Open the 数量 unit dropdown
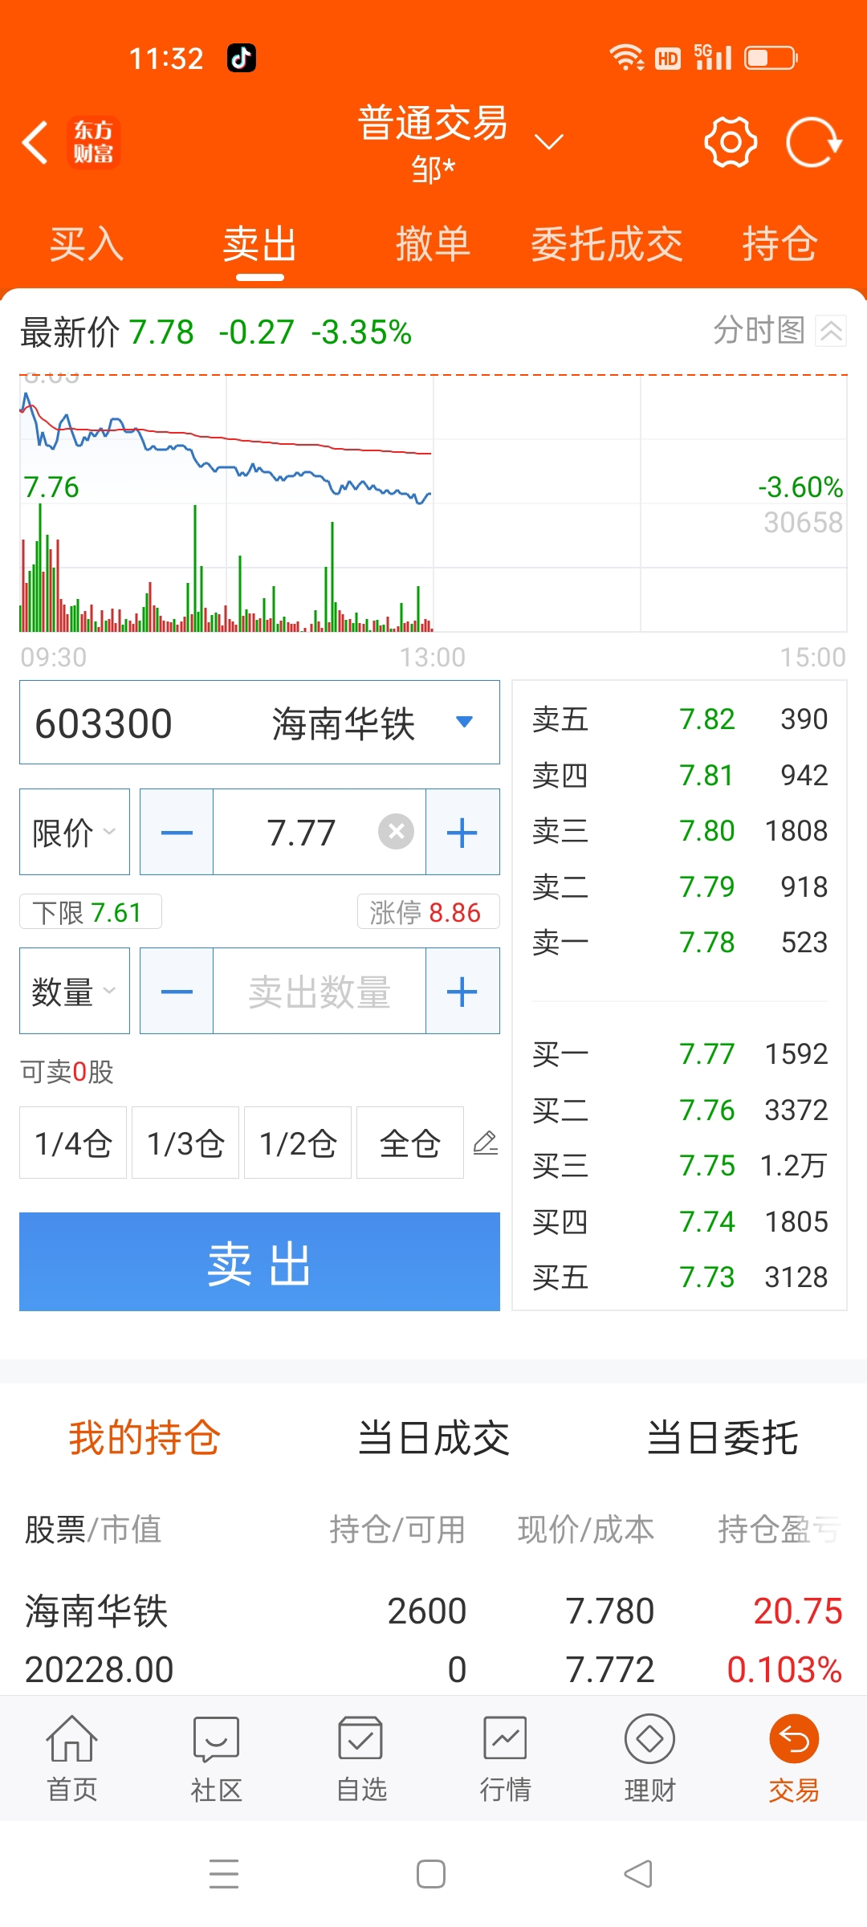Viewport: 867px width, 1927px height. click(x=75, y=991)
